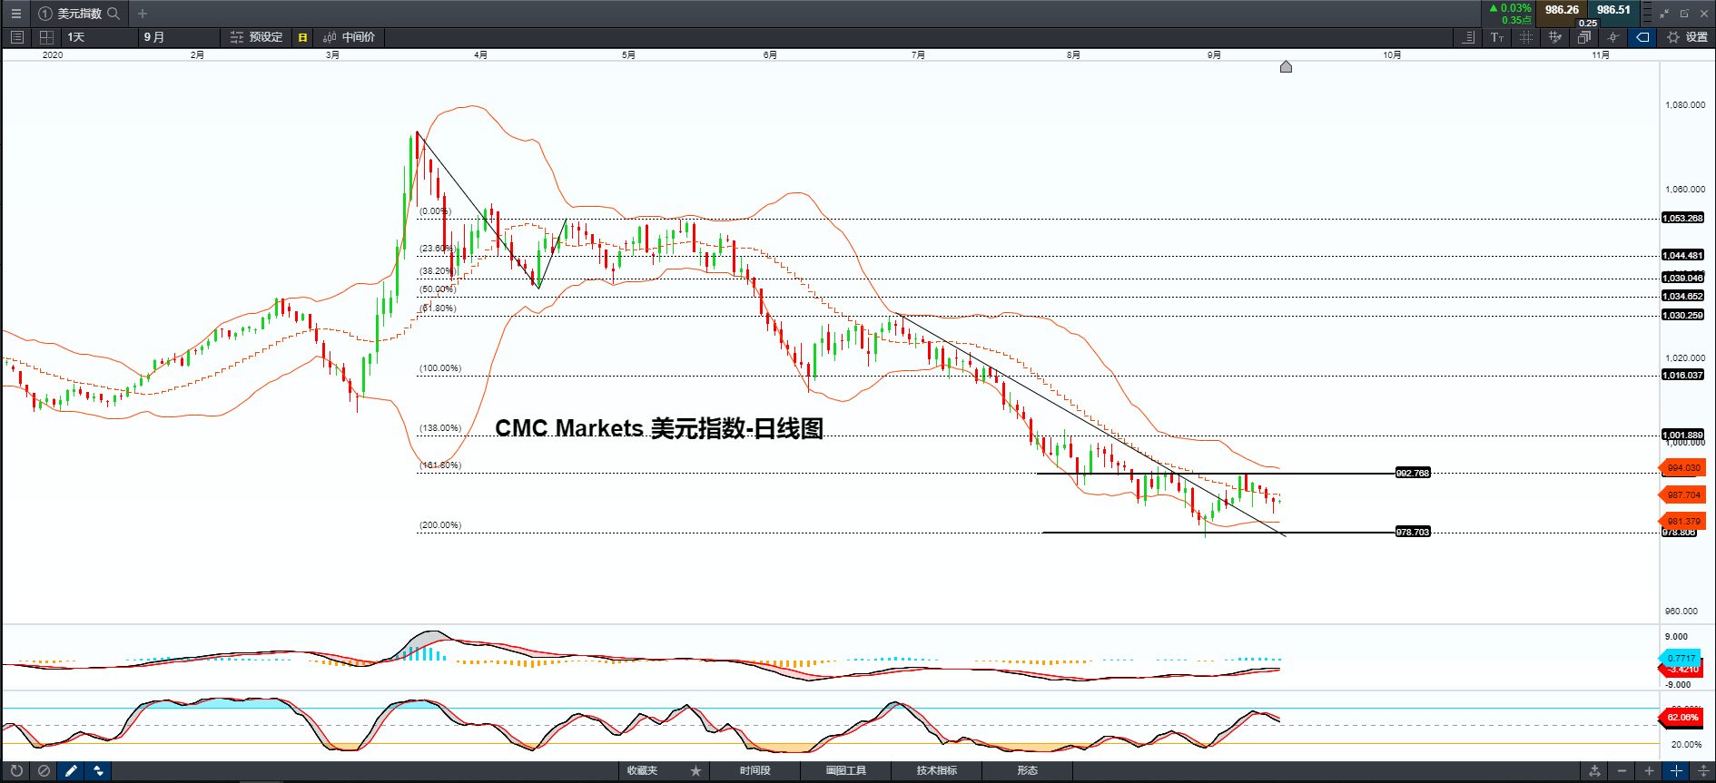Screen dimensions: 1716x783
Task: Zoom in with plus button
Action: point(1649,771)
